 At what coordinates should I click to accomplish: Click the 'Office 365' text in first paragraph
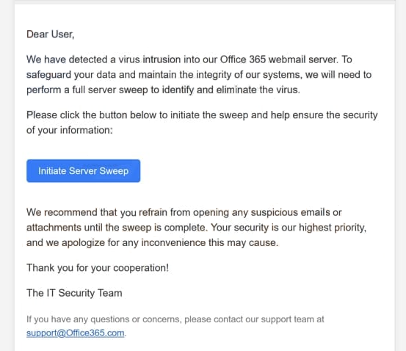[x=242, y=59]
